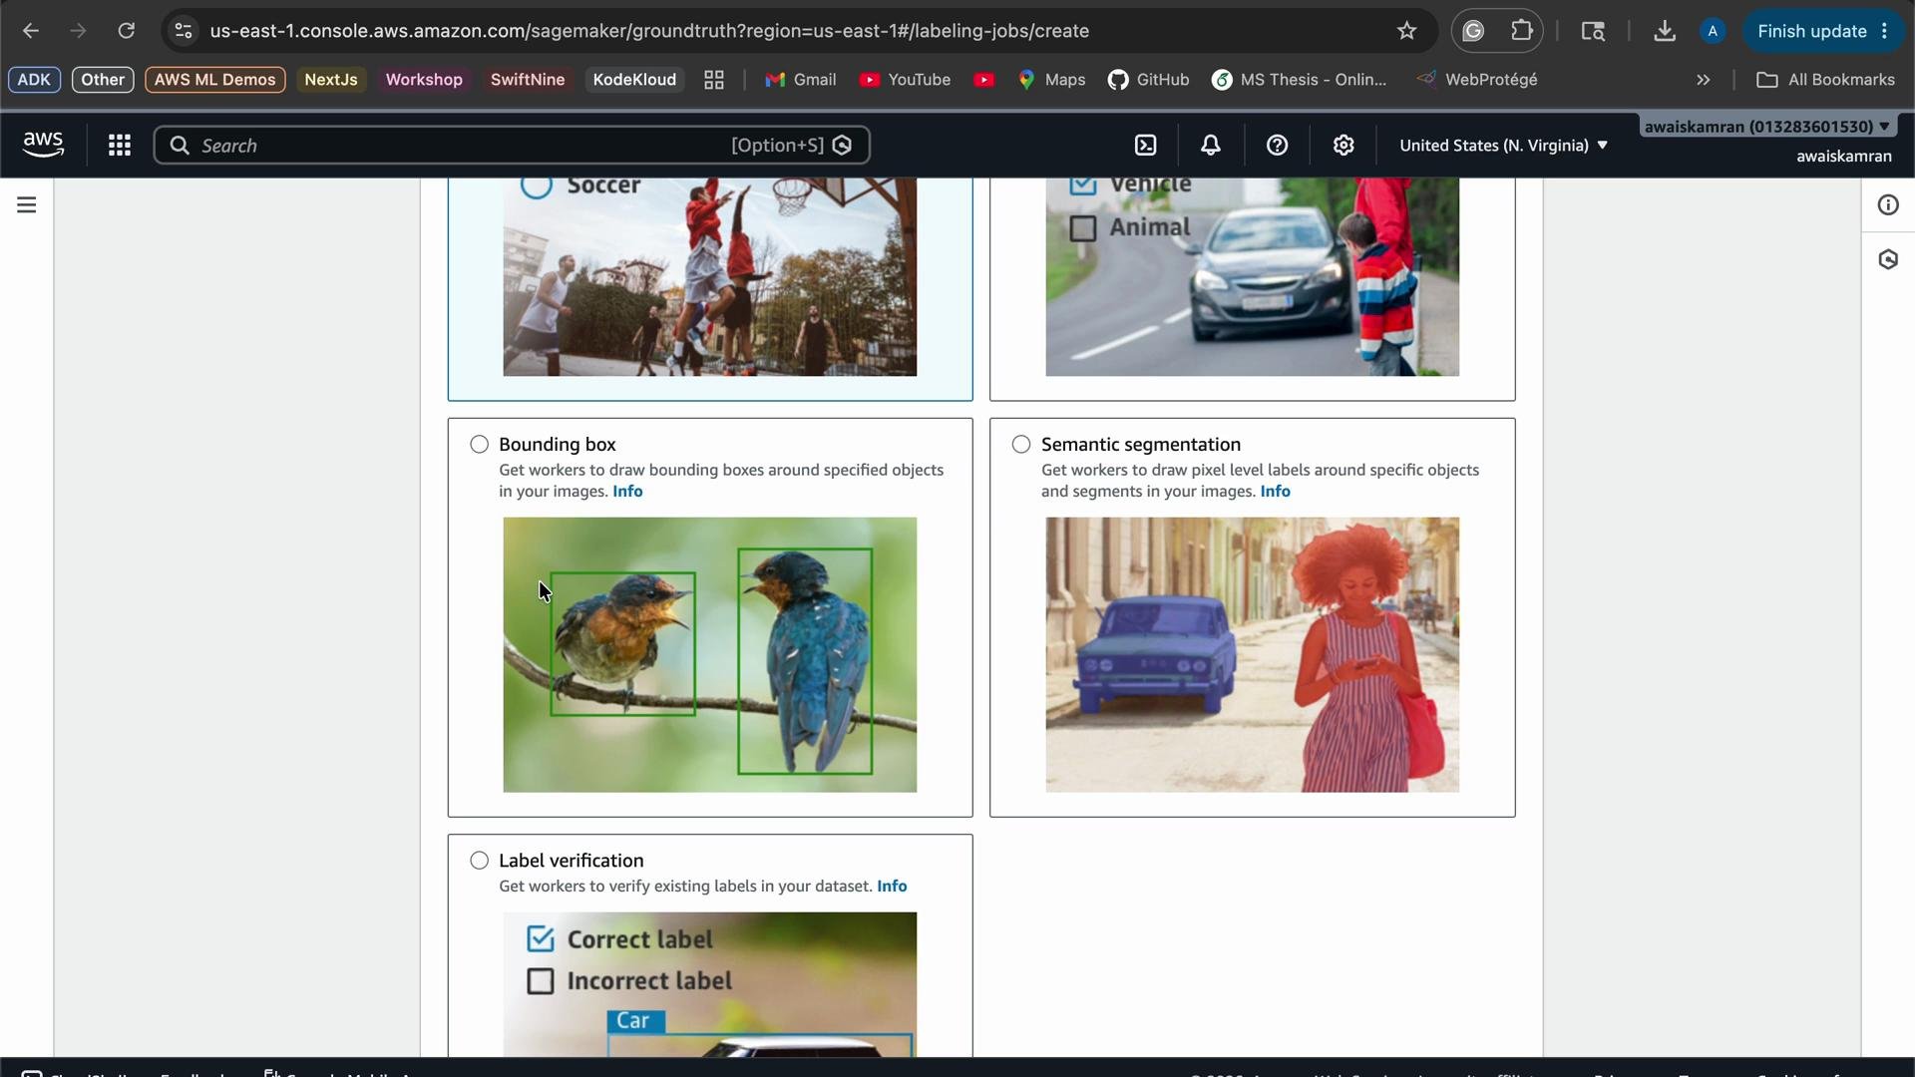The image size is (1915, 1077).
Task: Open All Bookmarks folder
Action: pos(1825,80)
